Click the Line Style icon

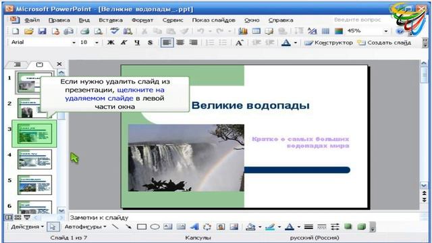click(308, 227)
